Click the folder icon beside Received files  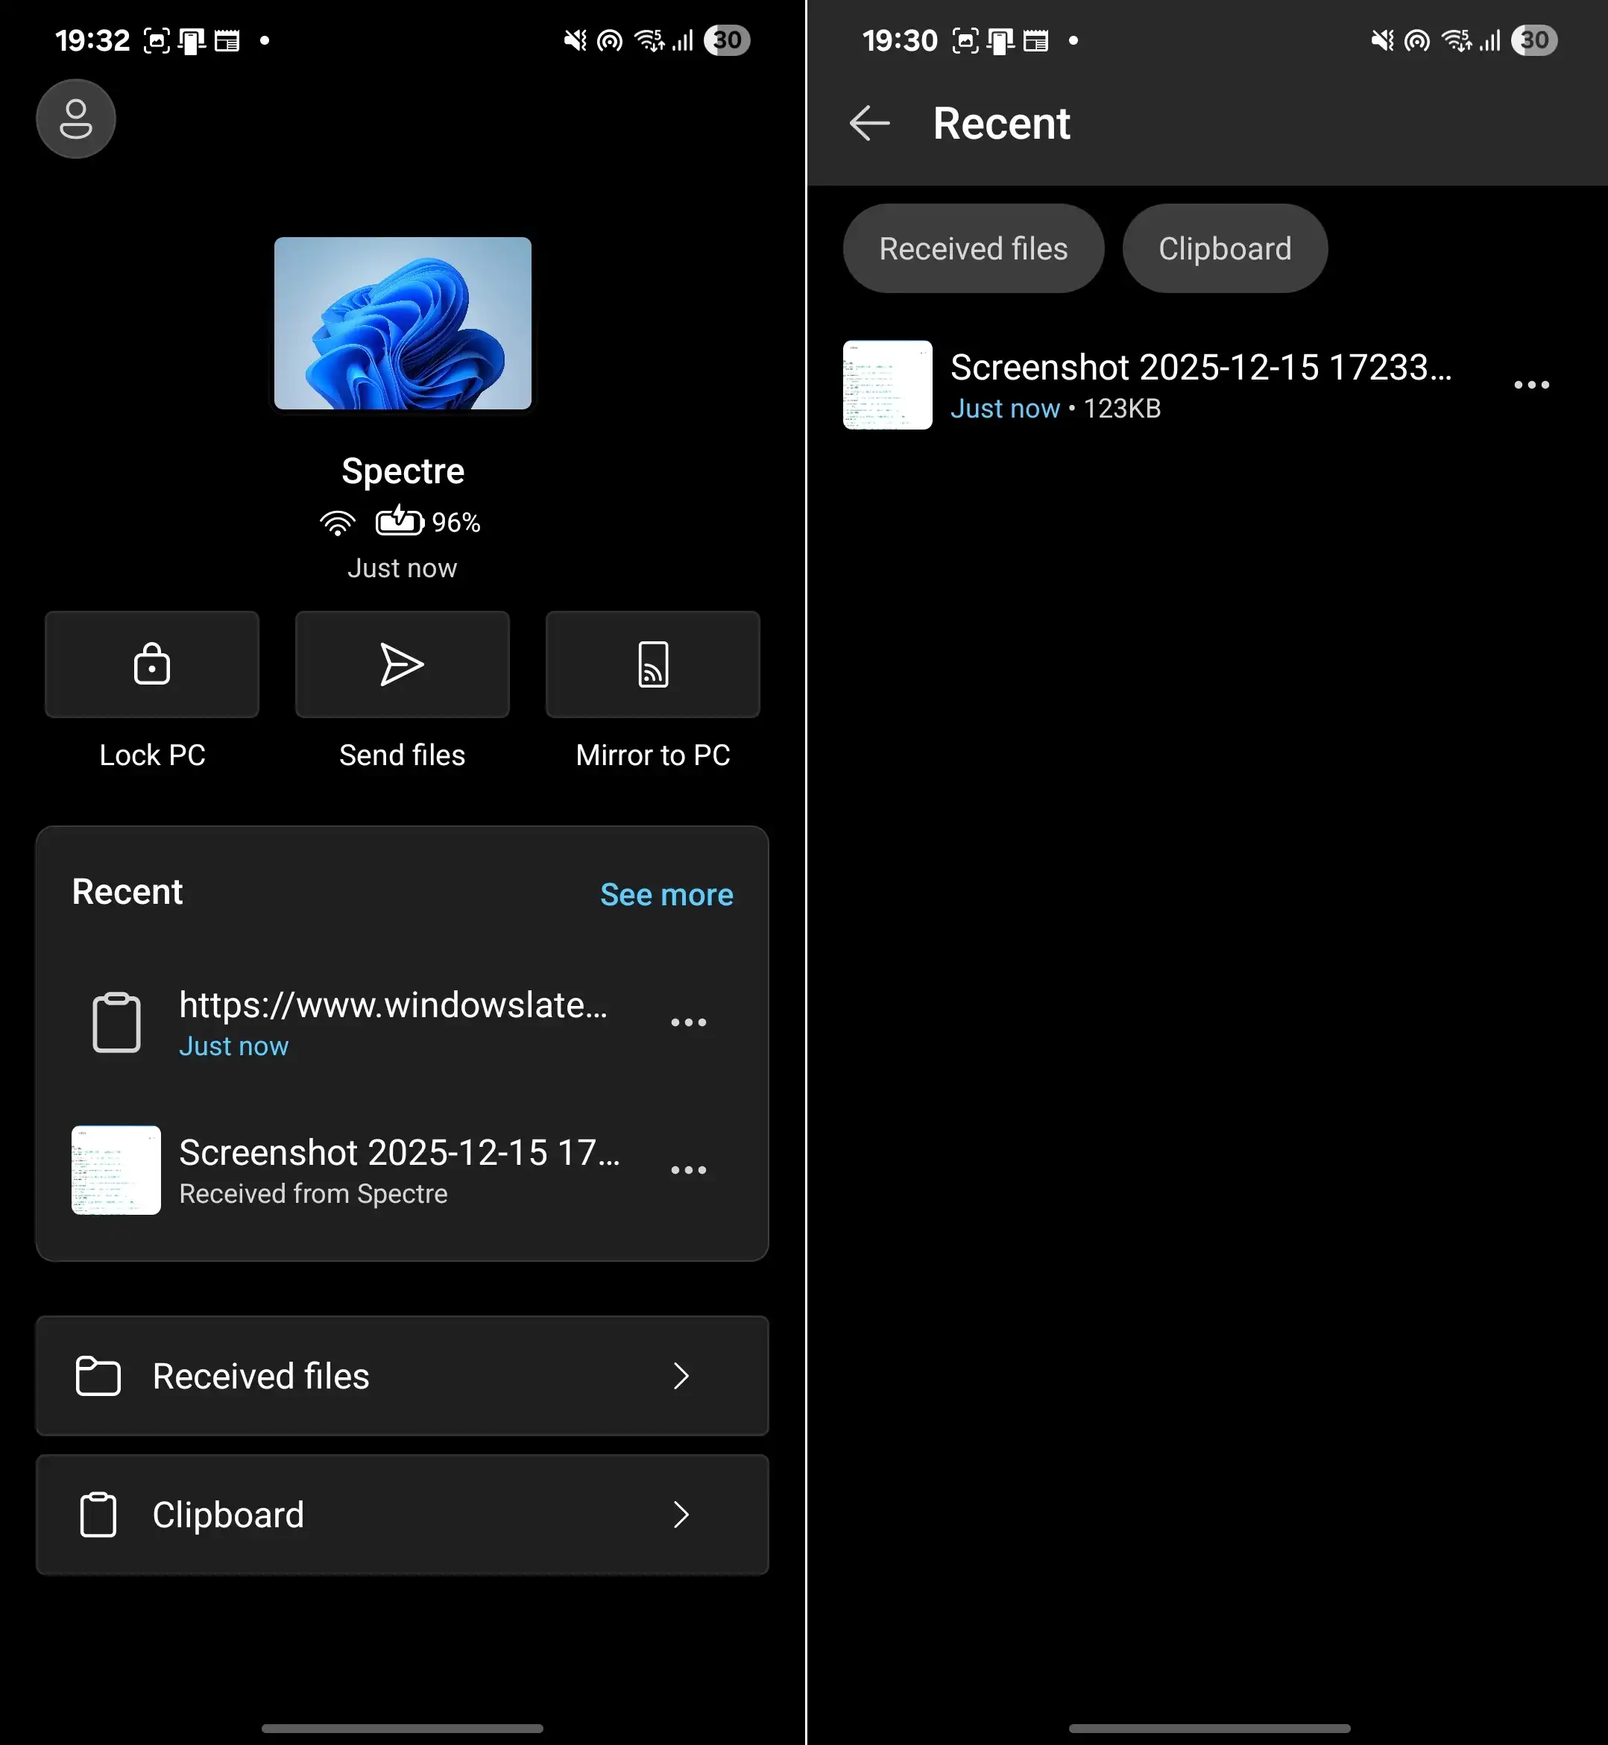98,1375
